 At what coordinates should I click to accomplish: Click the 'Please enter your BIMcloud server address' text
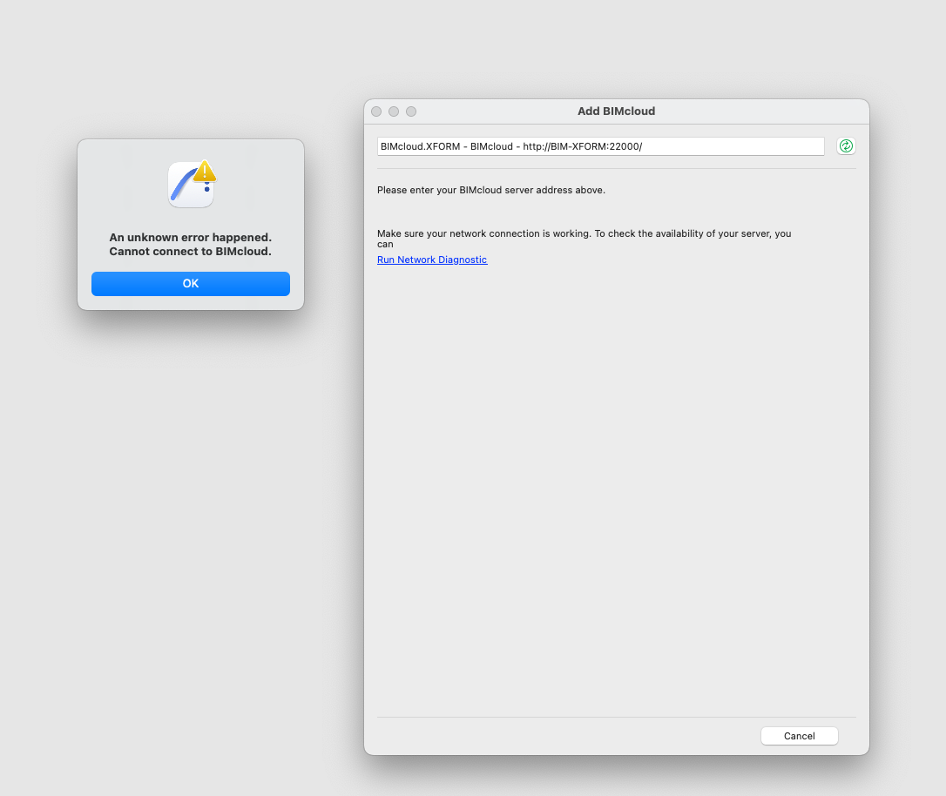pos(490,190)
